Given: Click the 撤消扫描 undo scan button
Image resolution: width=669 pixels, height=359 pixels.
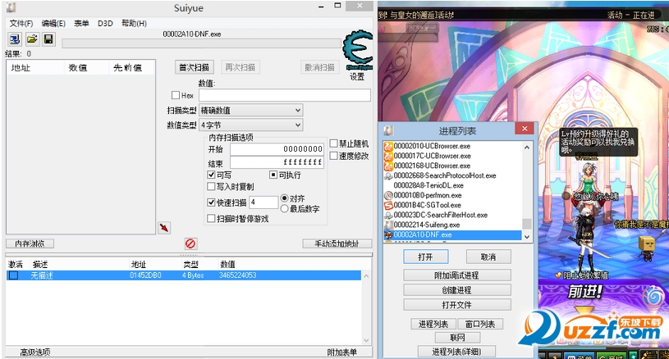Looking at the screenshot, I should pos(319,67).
